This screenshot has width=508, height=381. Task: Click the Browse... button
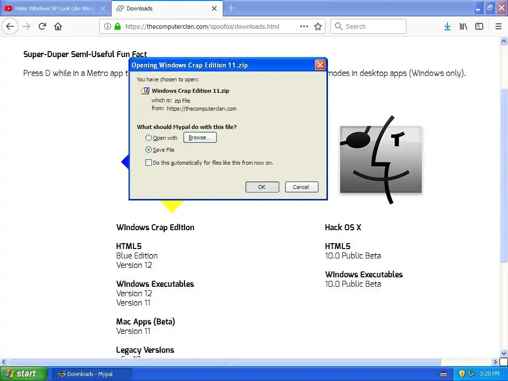click(200, 137)
